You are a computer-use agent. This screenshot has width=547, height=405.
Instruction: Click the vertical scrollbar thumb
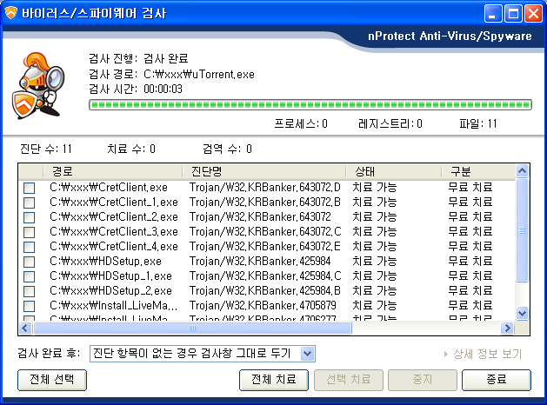tap(523, 230)
